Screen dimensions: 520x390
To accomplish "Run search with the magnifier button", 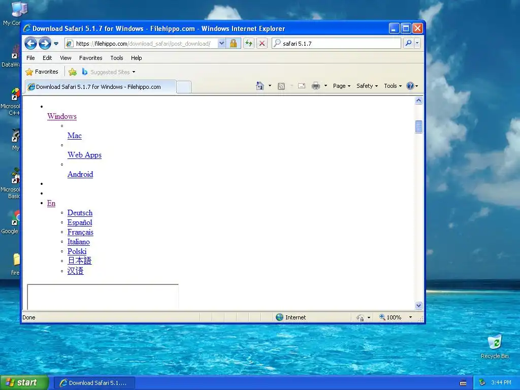I will click(x=409, y=44).
